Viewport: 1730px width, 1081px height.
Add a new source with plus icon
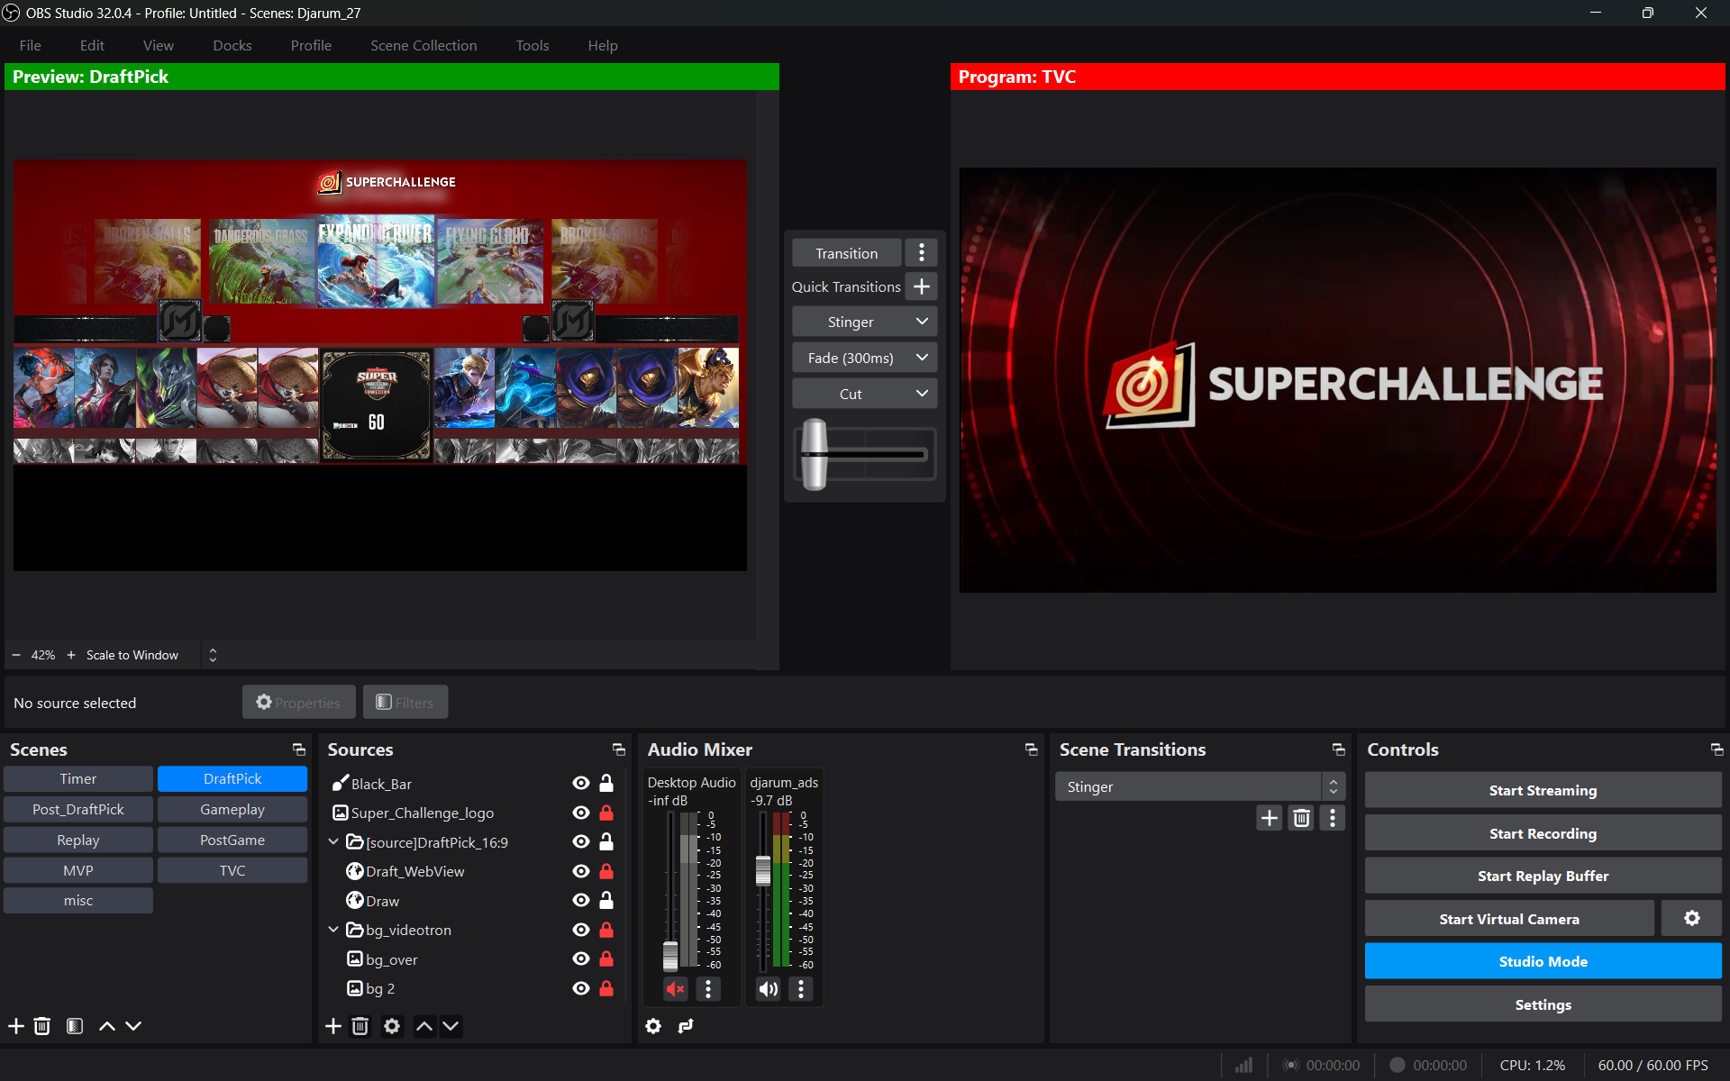(x=333, y=1026)
